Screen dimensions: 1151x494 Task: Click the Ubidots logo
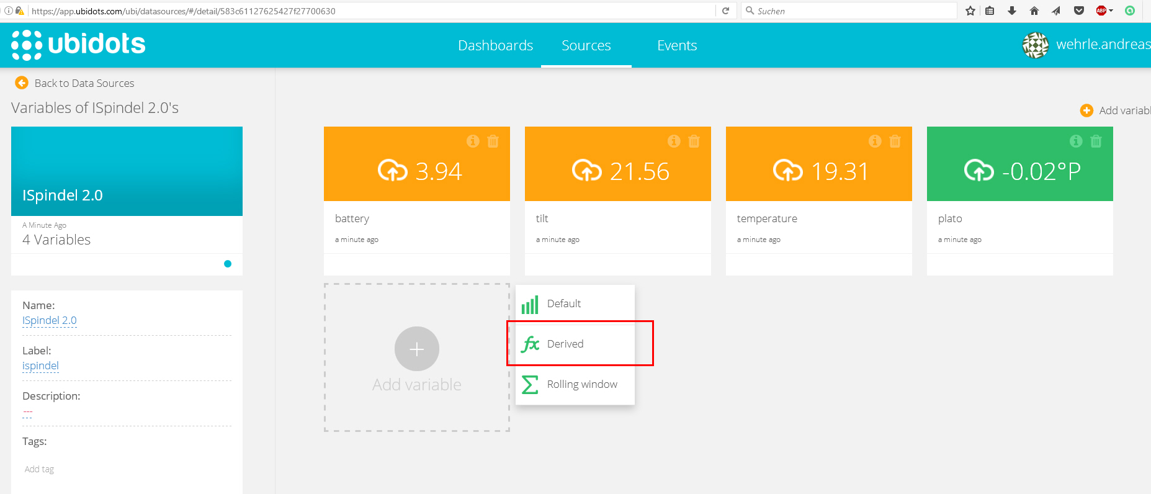point(78,45)
